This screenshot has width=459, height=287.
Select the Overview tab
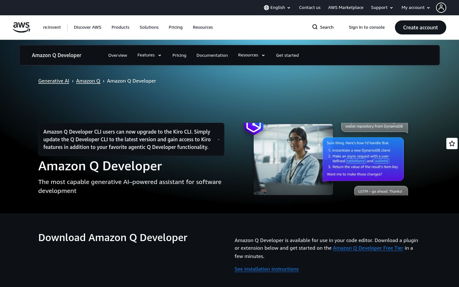coord(118,55)
